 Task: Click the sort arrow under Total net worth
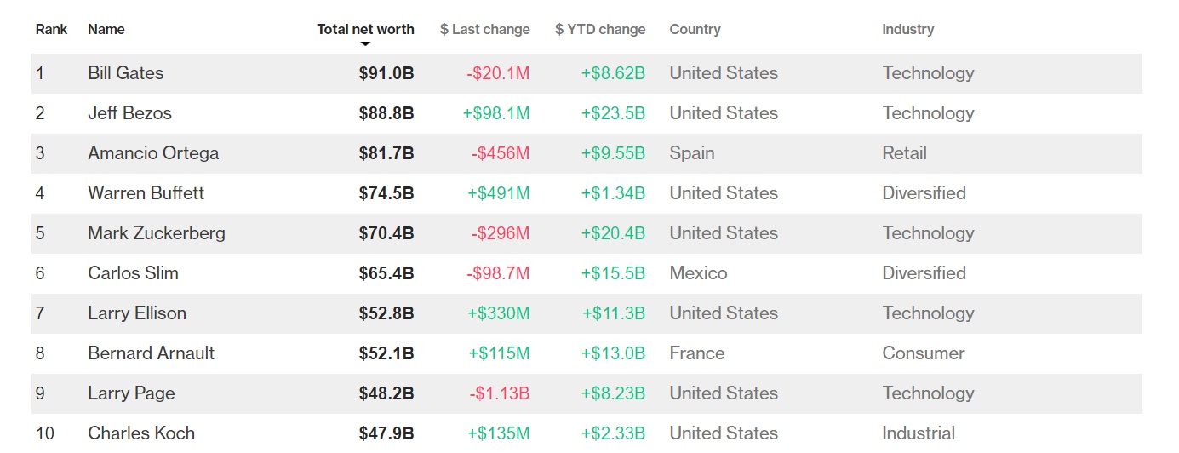click(365, 43)
